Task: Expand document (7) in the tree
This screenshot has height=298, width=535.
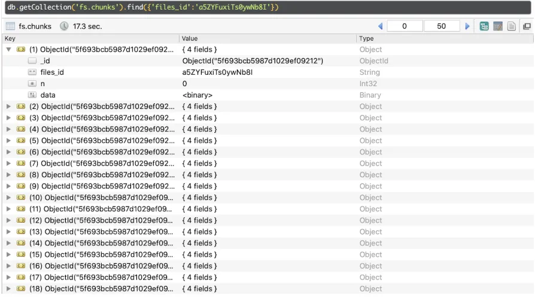Action: pyautogui.click(x=9, y=163)
